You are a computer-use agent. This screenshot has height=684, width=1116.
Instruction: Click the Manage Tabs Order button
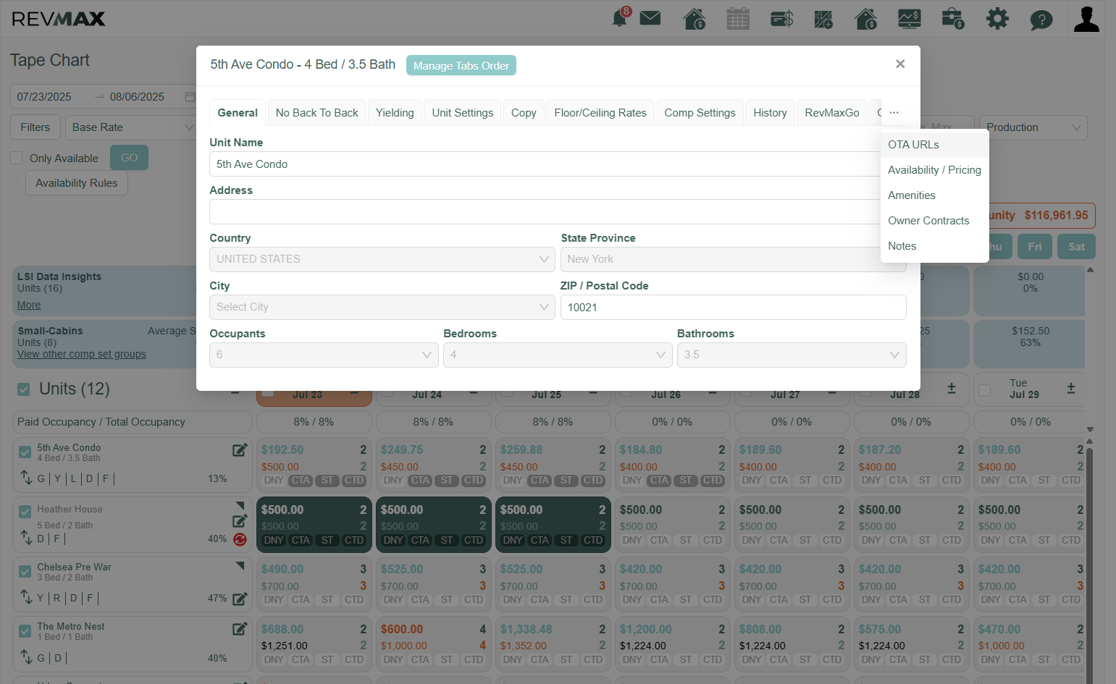[x=461, y=66]
